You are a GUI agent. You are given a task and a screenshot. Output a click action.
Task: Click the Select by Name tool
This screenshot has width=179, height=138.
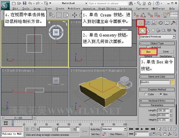tap(52, 15)
